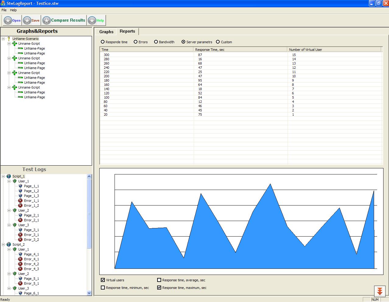Collapse the Script_2 tree node

point(3,244)
